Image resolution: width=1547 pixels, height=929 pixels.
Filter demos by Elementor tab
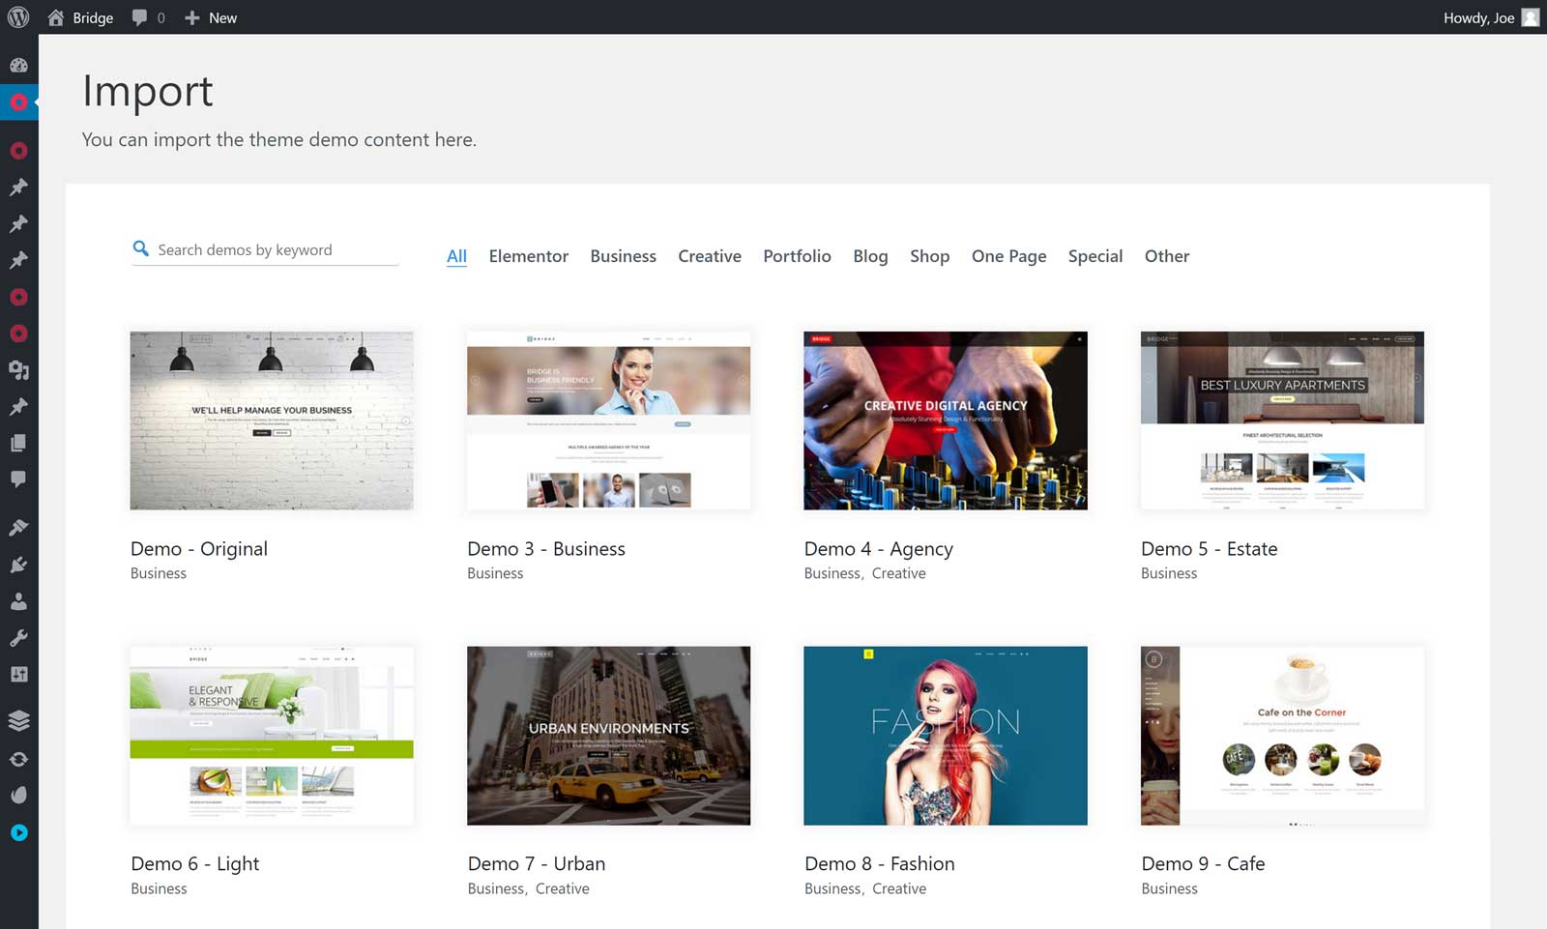(x=528, y=256)
